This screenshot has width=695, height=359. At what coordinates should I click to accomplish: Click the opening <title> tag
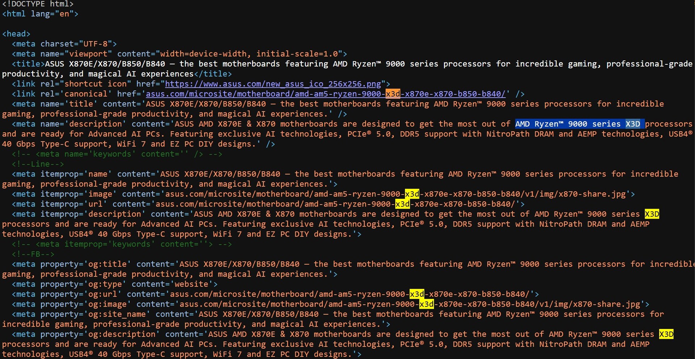[x=28, y=64]
